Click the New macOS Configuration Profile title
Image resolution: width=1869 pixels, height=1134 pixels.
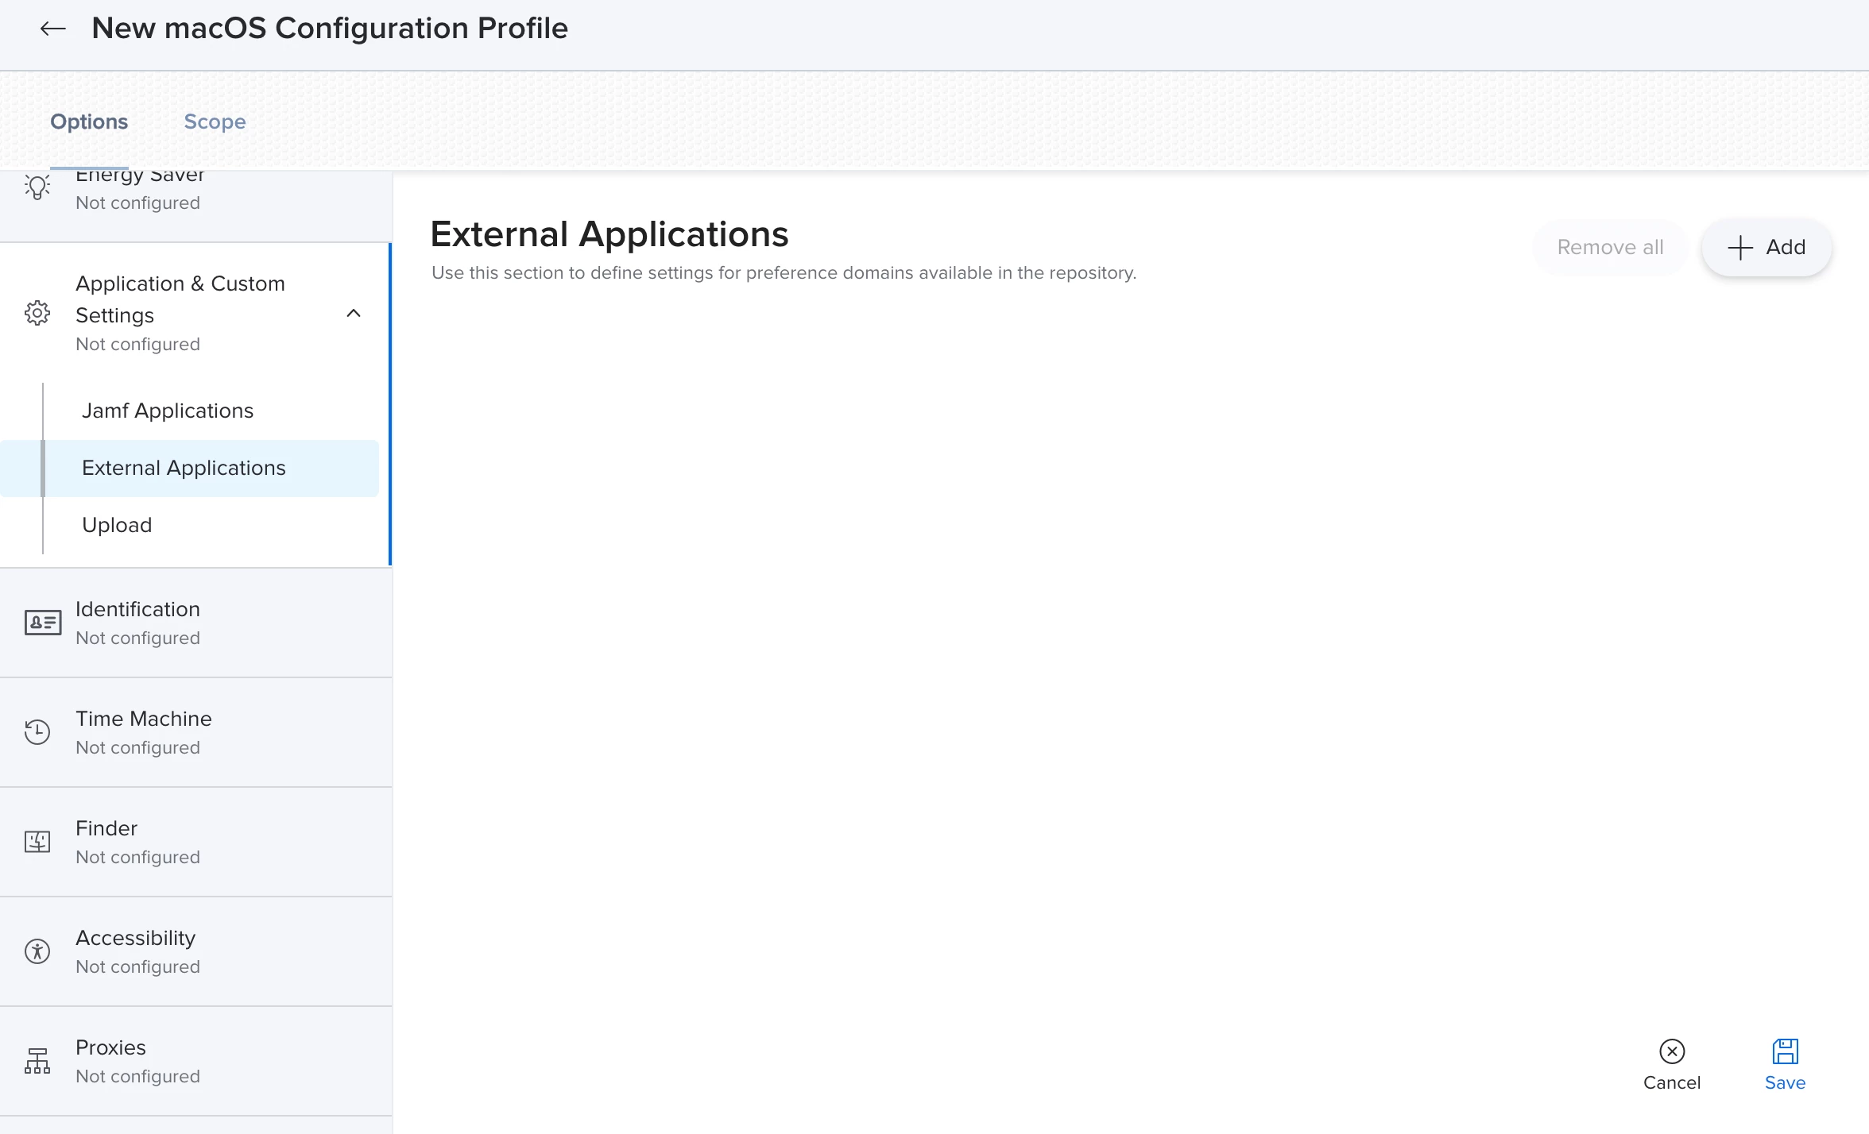(330, 29)
